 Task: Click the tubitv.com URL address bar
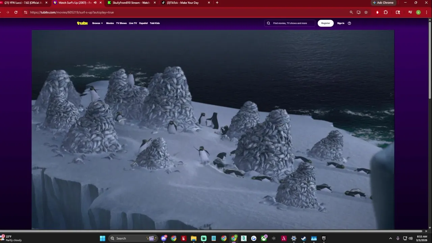pos(189,12)
